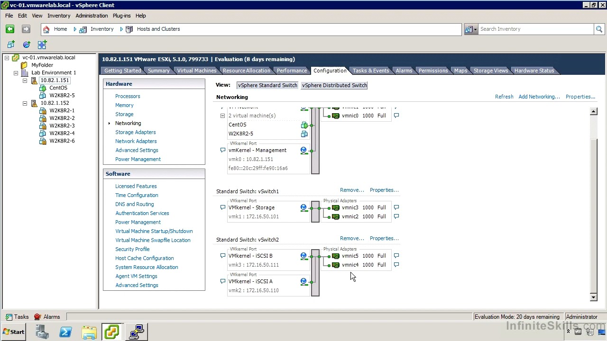607x341 pixels.
Task: Click Properties... for vSwitch1
Action: pos(384,190)
